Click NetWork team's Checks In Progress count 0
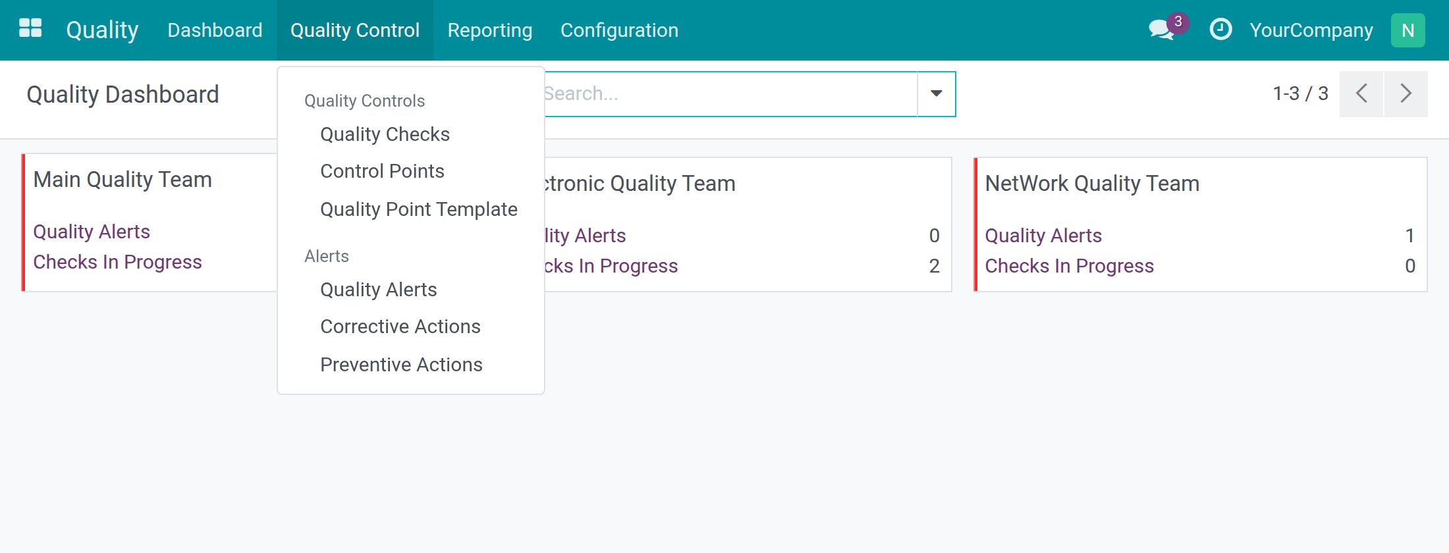Screen dimensions: 1449x553 coord(1409,266)
